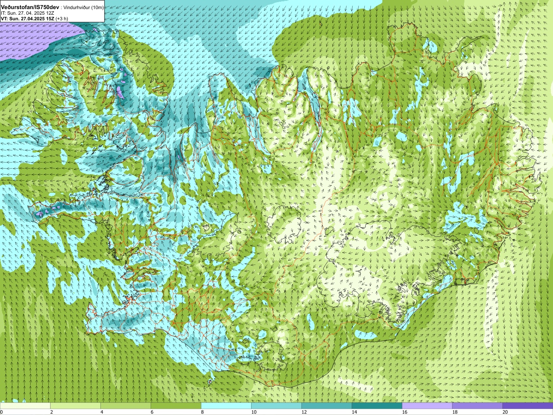
Task: Click the legend scale value 14
Action: pos(354,412)
